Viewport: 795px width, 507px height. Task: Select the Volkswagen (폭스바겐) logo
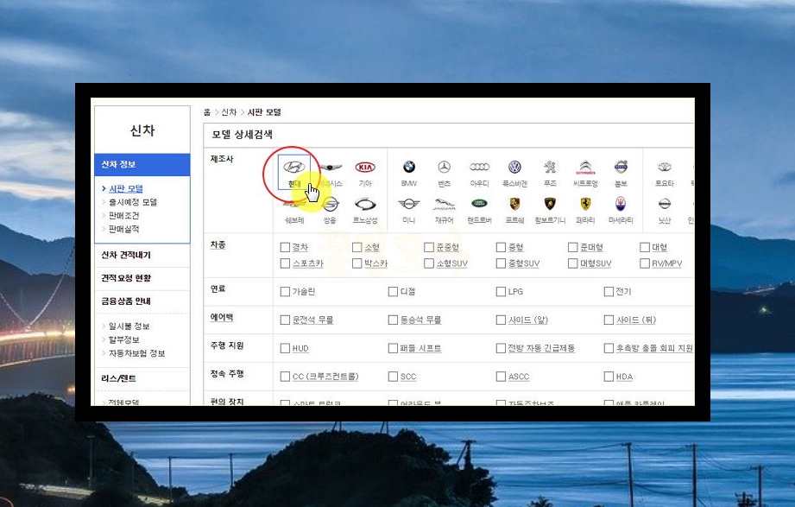514,167
